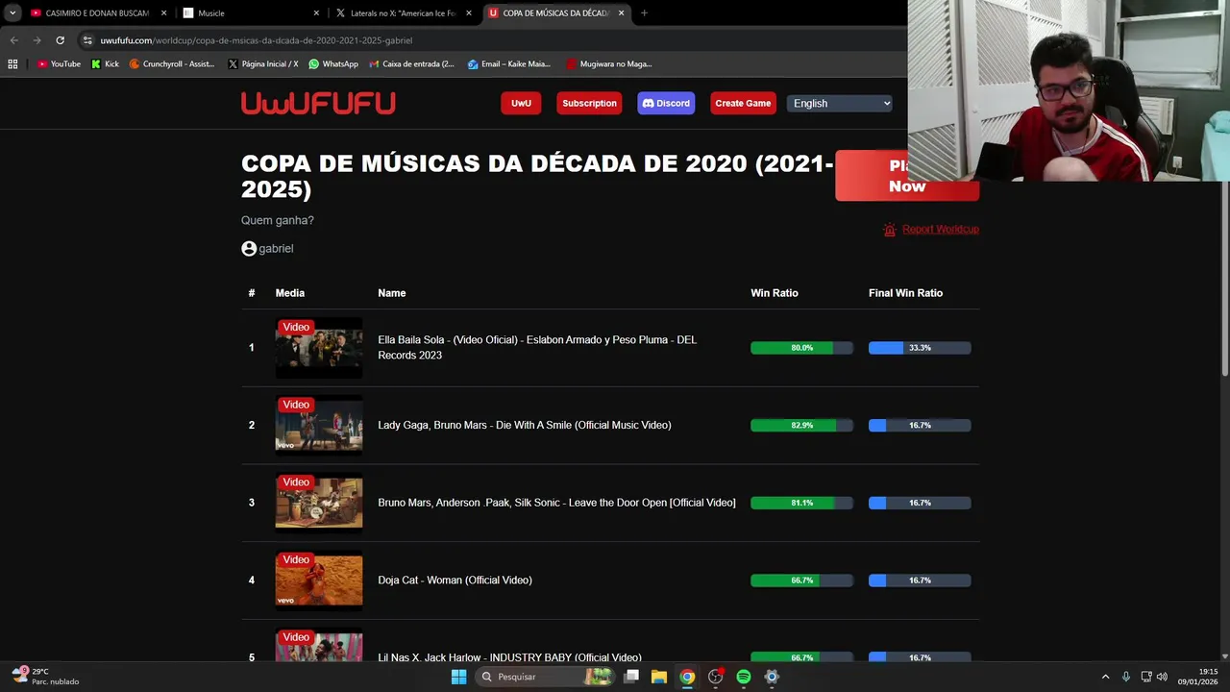This screenshot has height=692, width=1230.
Task: Open the Gmail Caixa de entrada bookmark
Action: 412,64
